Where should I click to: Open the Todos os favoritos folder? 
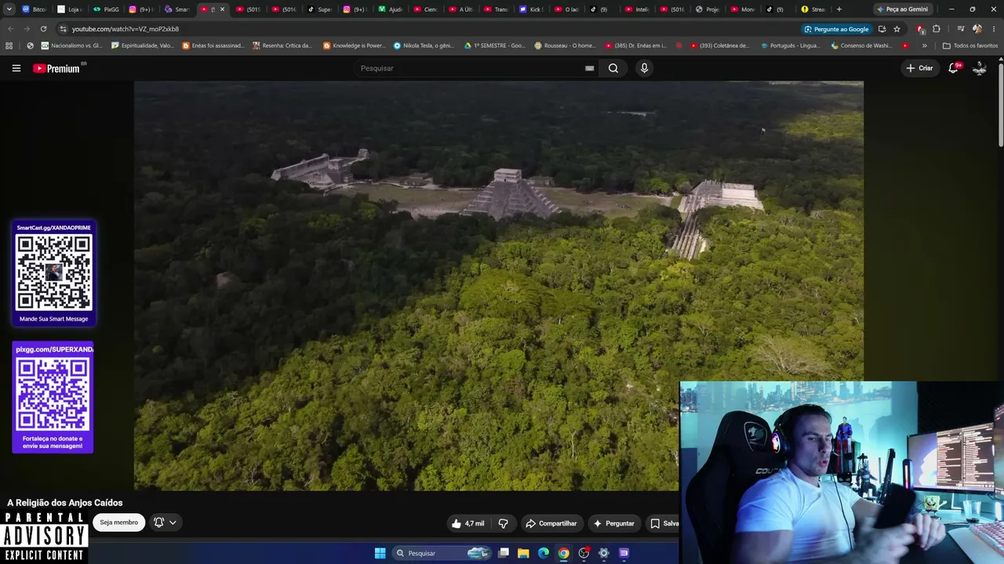click(970, 45)
